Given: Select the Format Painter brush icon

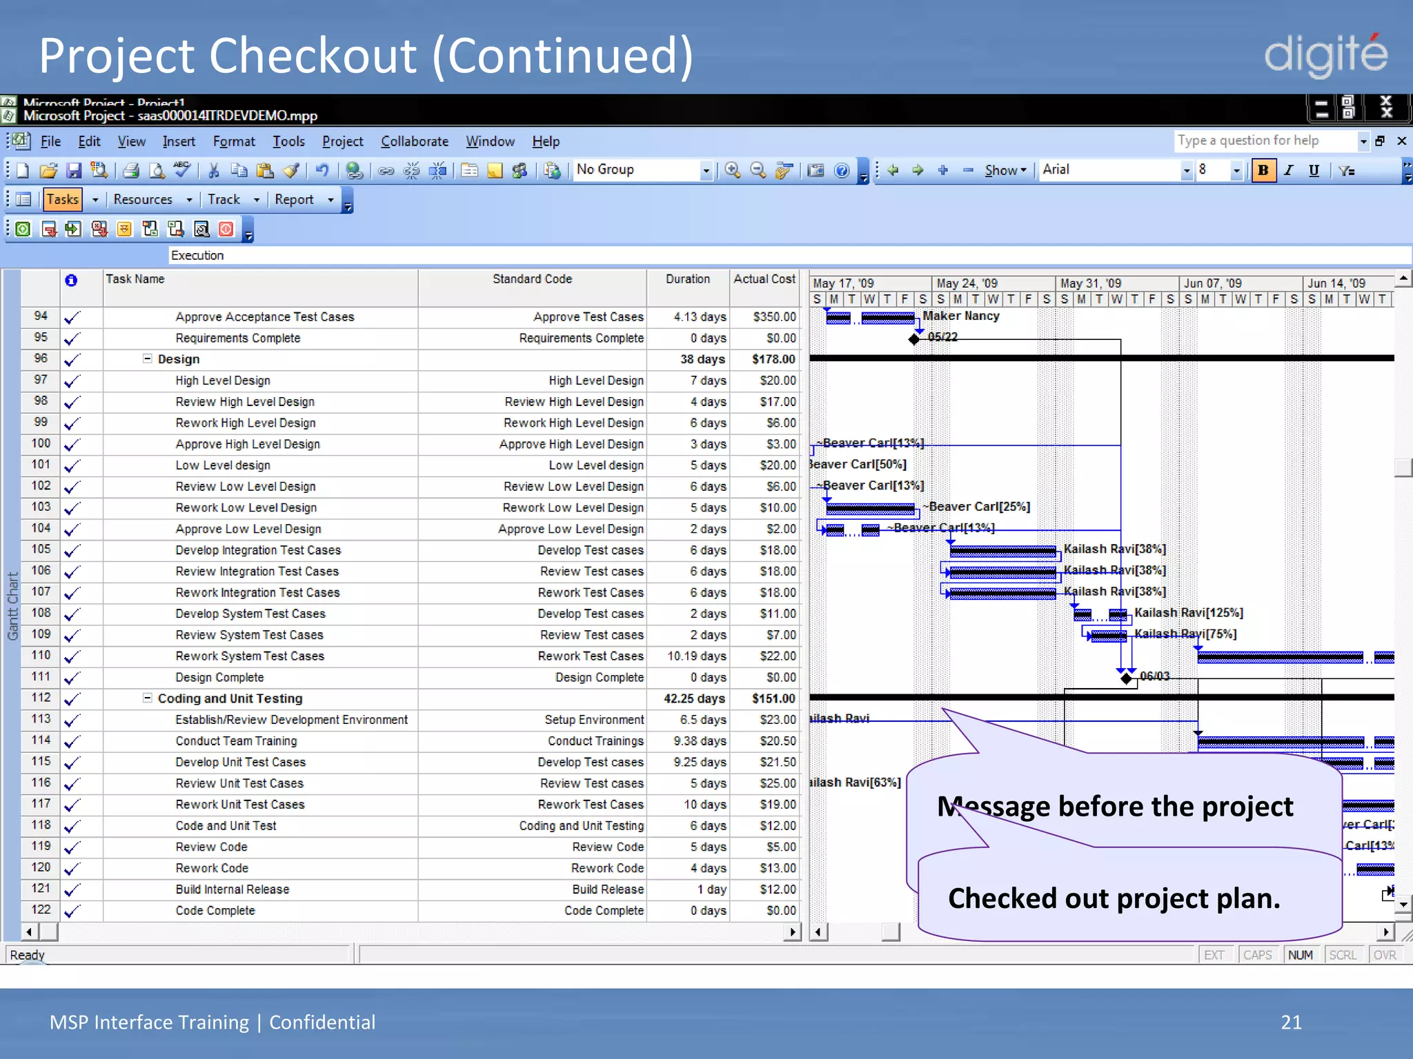Looking at the screenshot, I should [291, 170].
